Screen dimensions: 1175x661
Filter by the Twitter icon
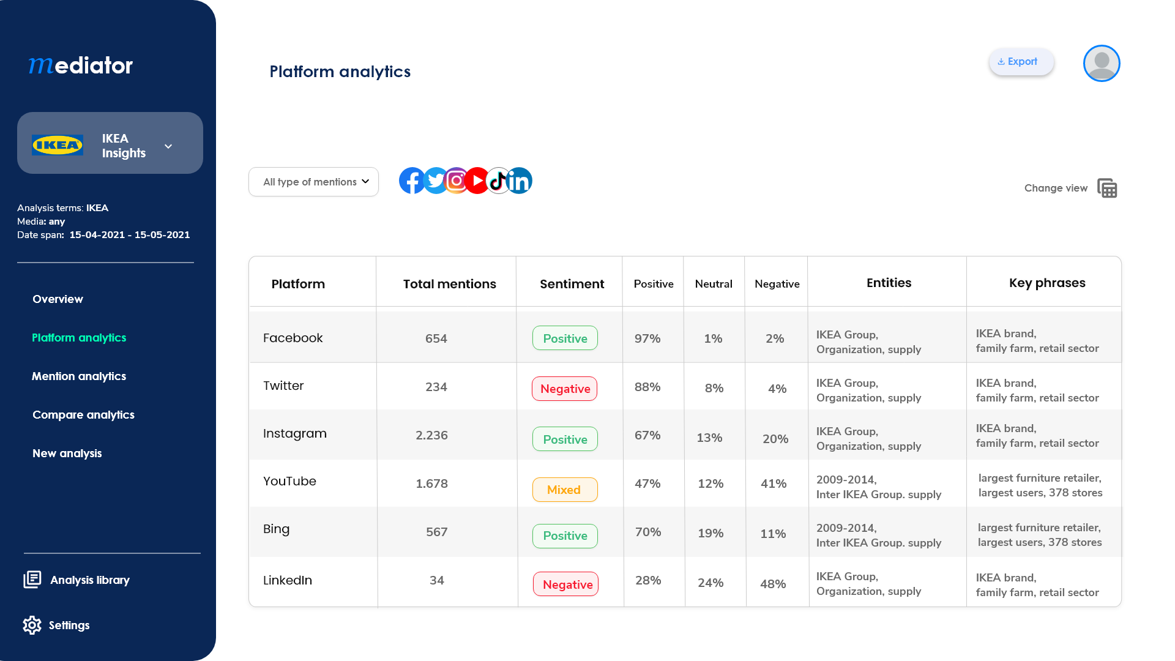point(435,181)
